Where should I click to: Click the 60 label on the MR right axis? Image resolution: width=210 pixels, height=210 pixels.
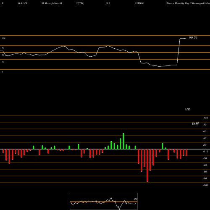tap(205, 131)
